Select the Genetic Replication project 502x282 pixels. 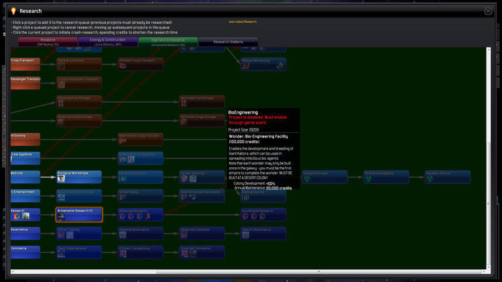click(140, 177)
